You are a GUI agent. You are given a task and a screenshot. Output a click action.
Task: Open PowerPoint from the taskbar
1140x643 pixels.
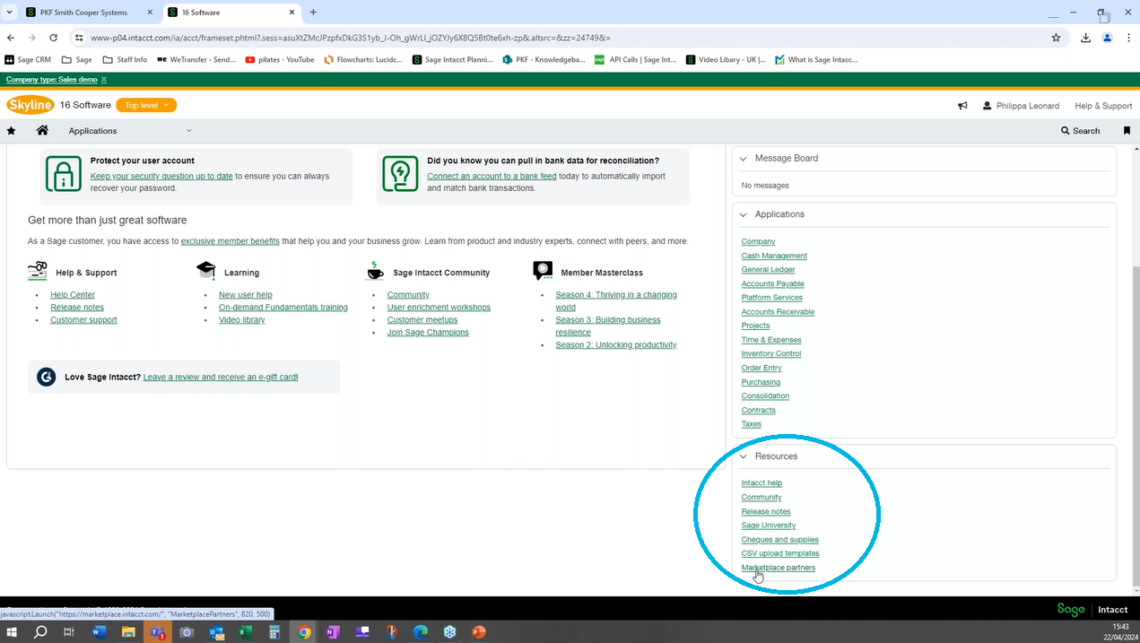tap(479, 632)
